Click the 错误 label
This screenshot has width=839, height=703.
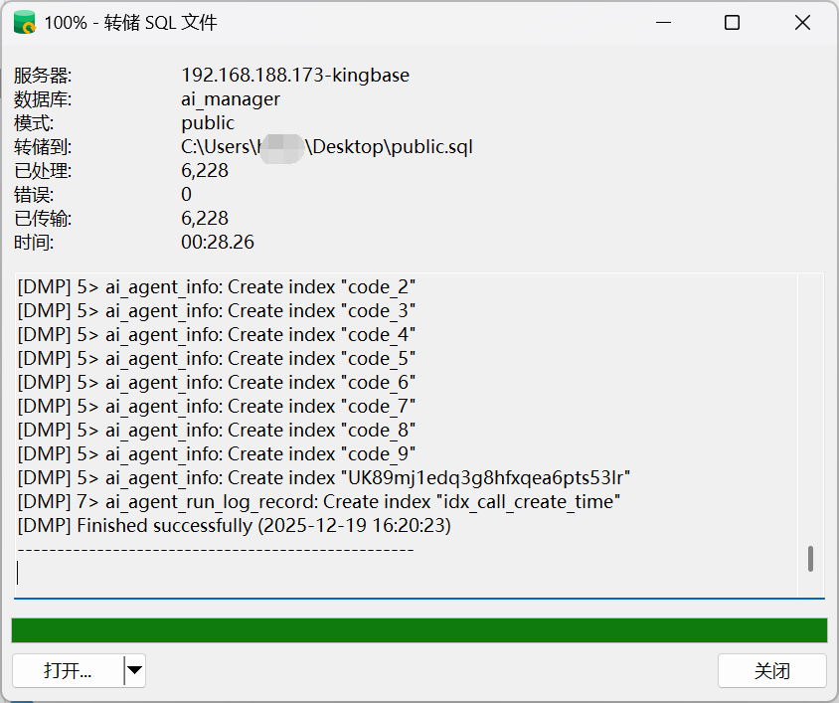click(34, 194)
